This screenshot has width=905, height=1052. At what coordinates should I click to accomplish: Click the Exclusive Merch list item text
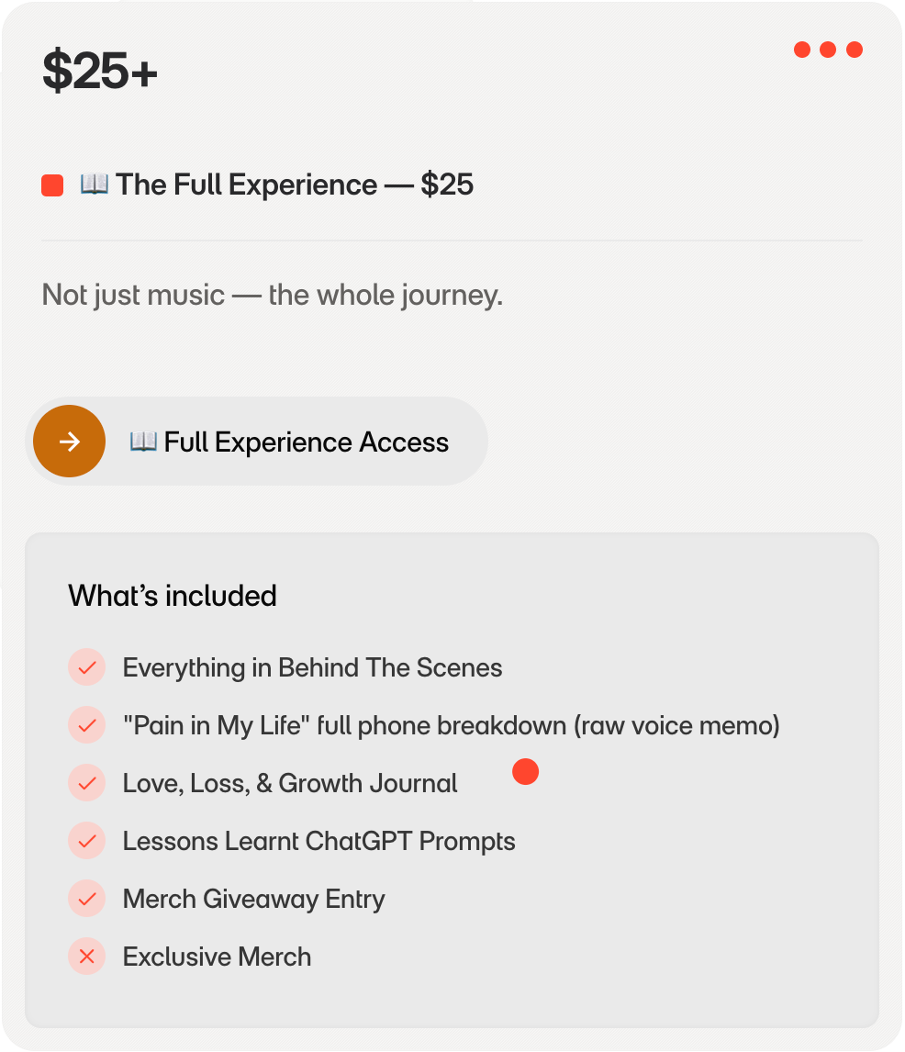click(217, 957)
